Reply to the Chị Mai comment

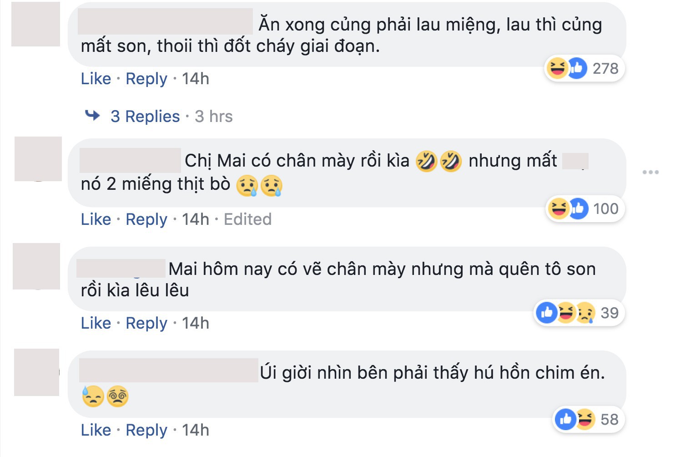point(146,219)
